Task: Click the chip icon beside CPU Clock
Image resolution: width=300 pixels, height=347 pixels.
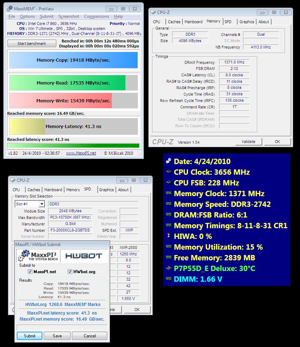Action: click(169, 171)
